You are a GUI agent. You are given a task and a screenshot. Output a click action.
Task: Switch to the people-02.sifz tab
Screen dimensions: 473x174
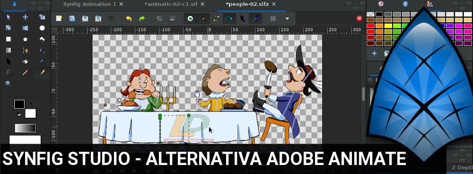click(x=247, y=4)
